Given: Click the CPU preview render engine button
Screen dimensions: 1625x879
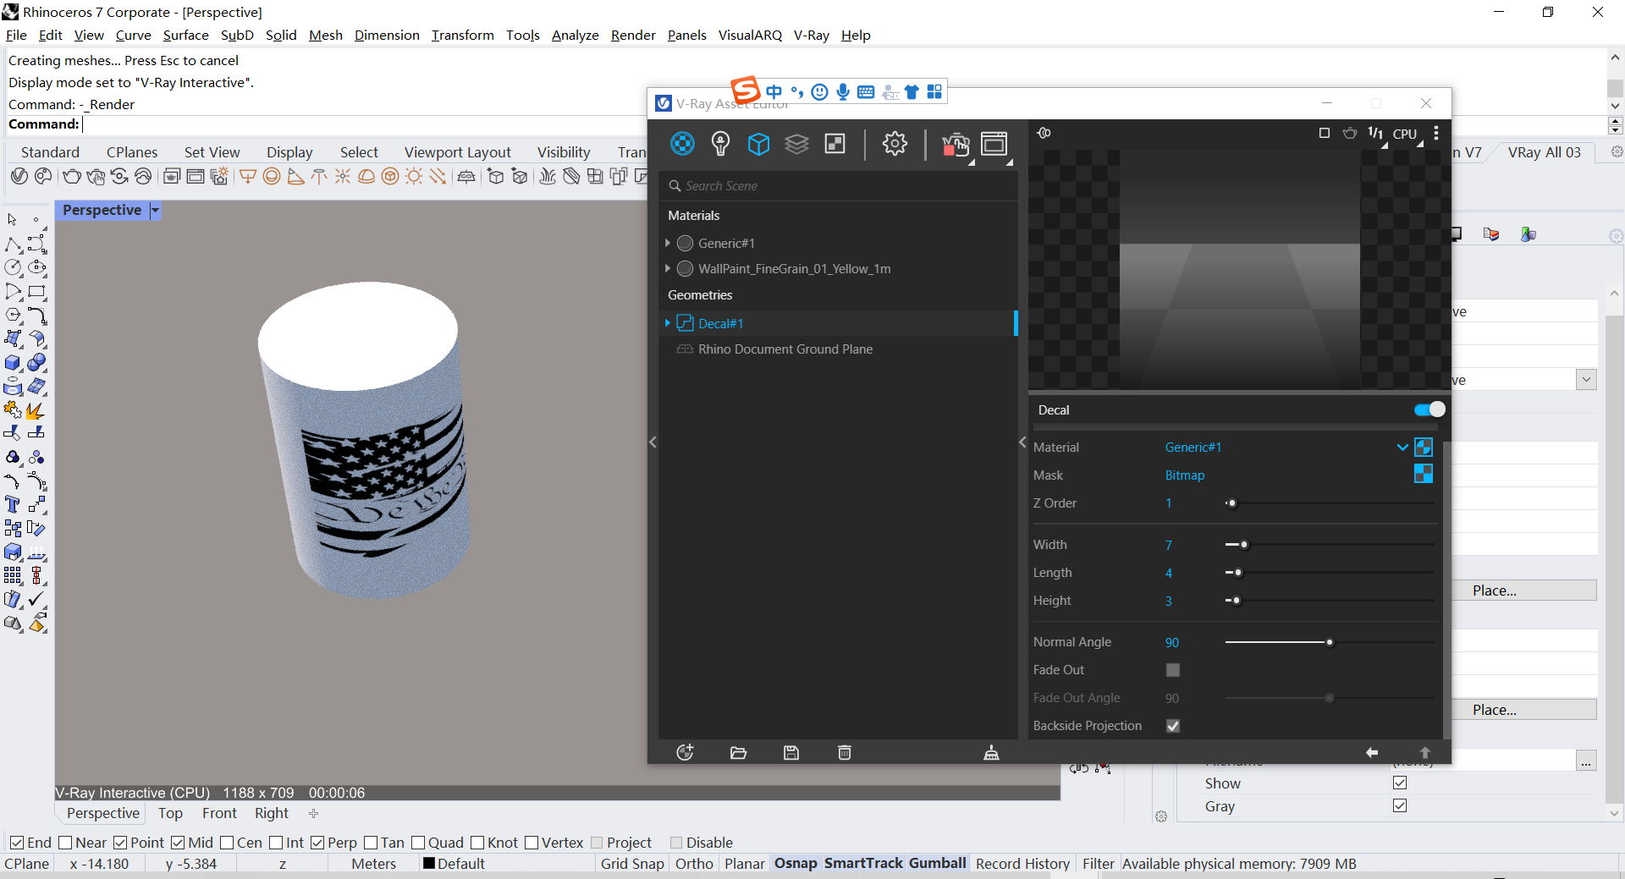Looking at the screenshot, I should coord(1405,134).
